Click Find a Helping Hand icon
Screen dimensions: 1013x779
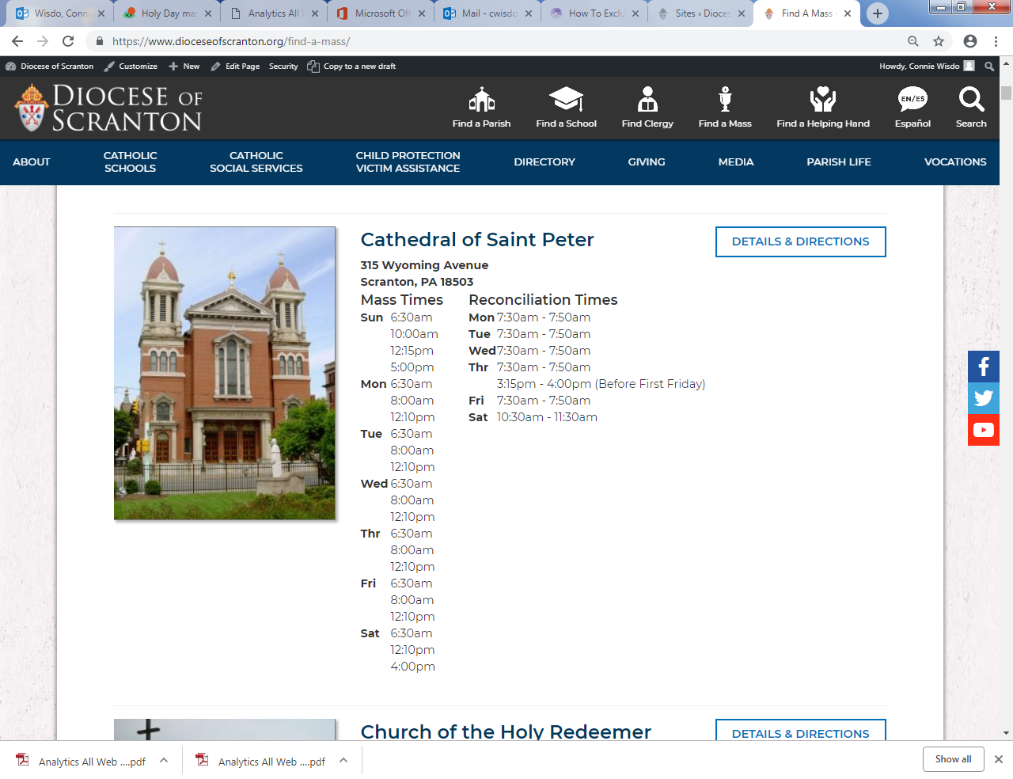click(822, 100)
